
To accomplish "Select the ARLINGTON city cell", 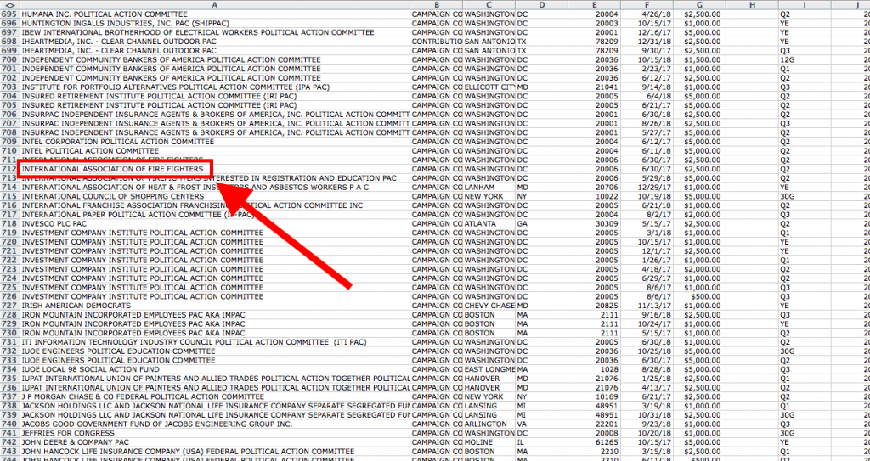I will 489,424.
